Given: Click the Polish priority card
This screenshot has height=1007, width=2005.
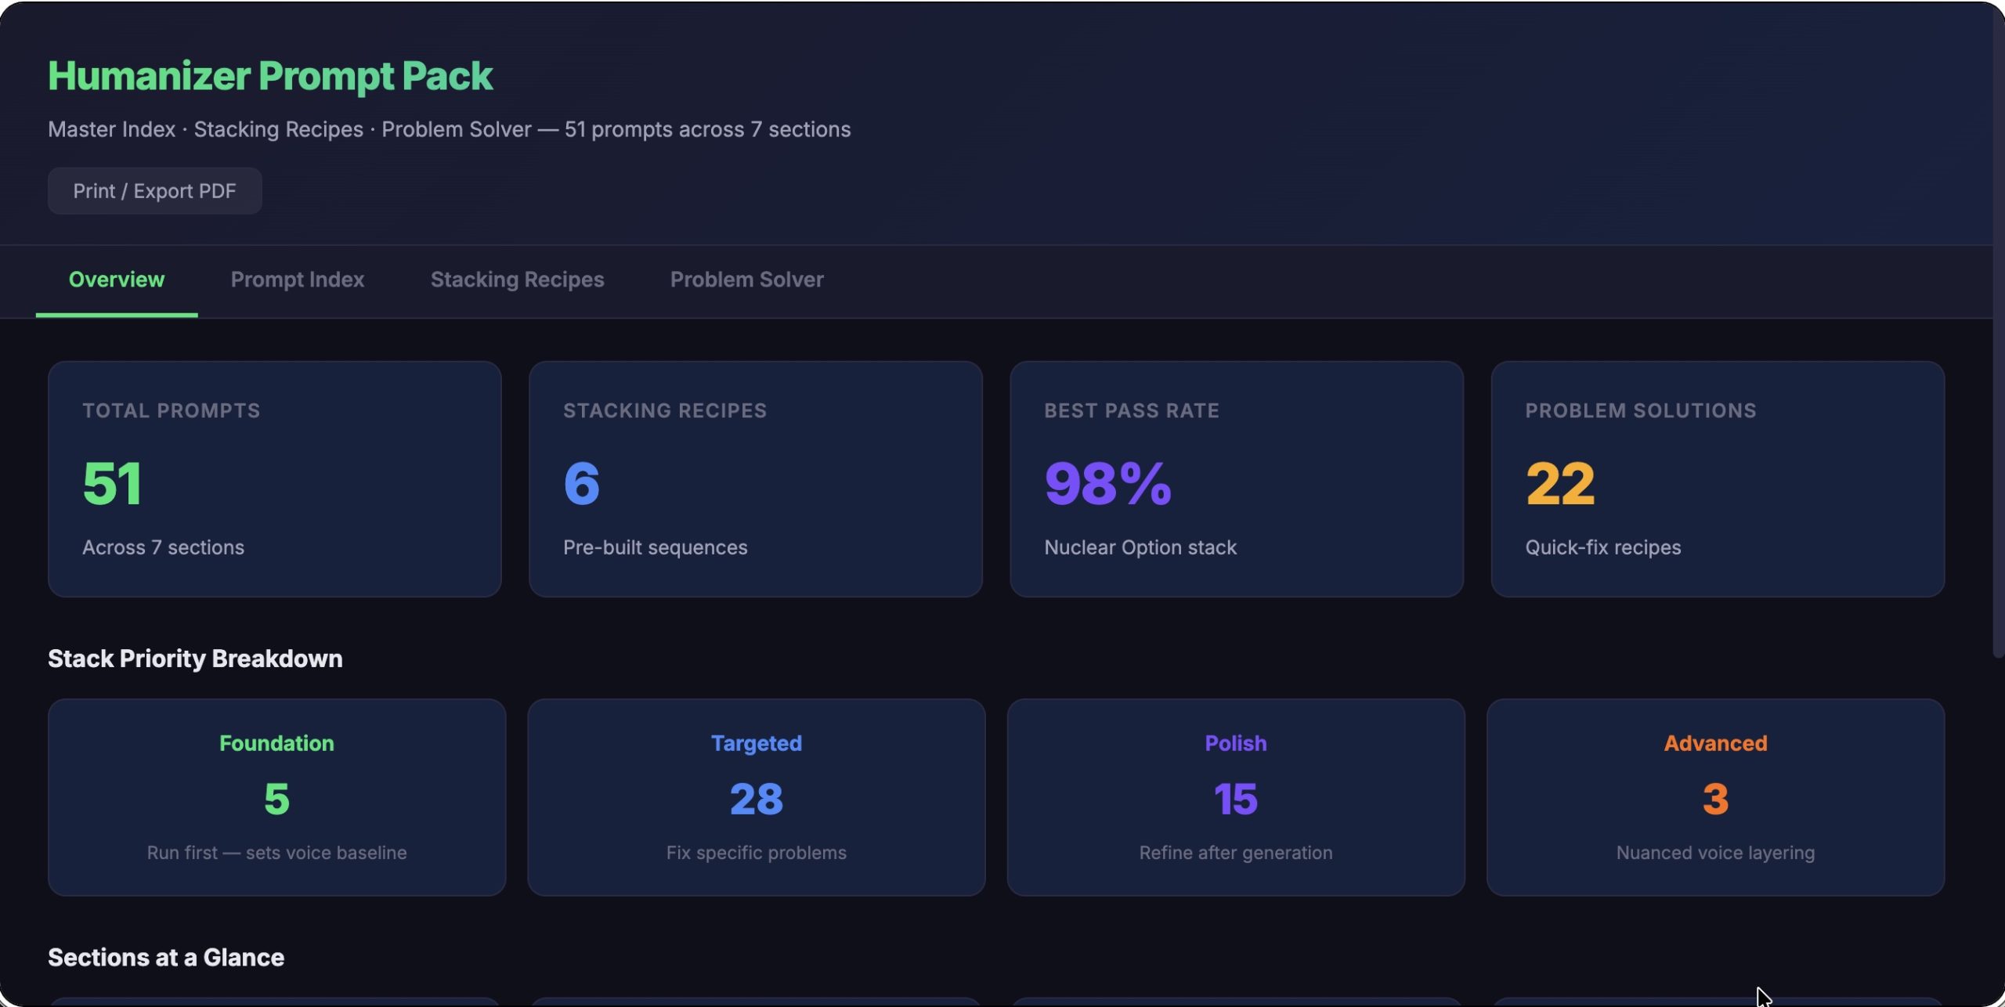Looking at the screenshot, I should point(1235,796).
